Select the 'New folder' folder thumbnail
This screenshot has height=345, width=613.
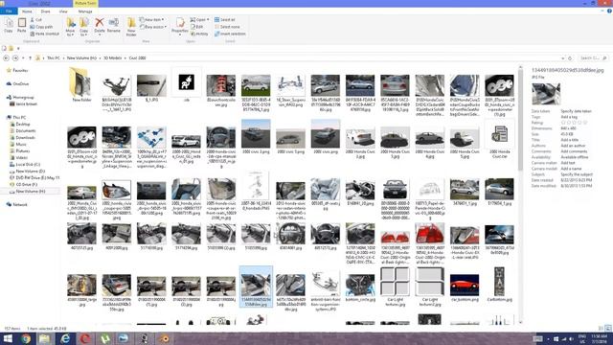tap(81, 84)
